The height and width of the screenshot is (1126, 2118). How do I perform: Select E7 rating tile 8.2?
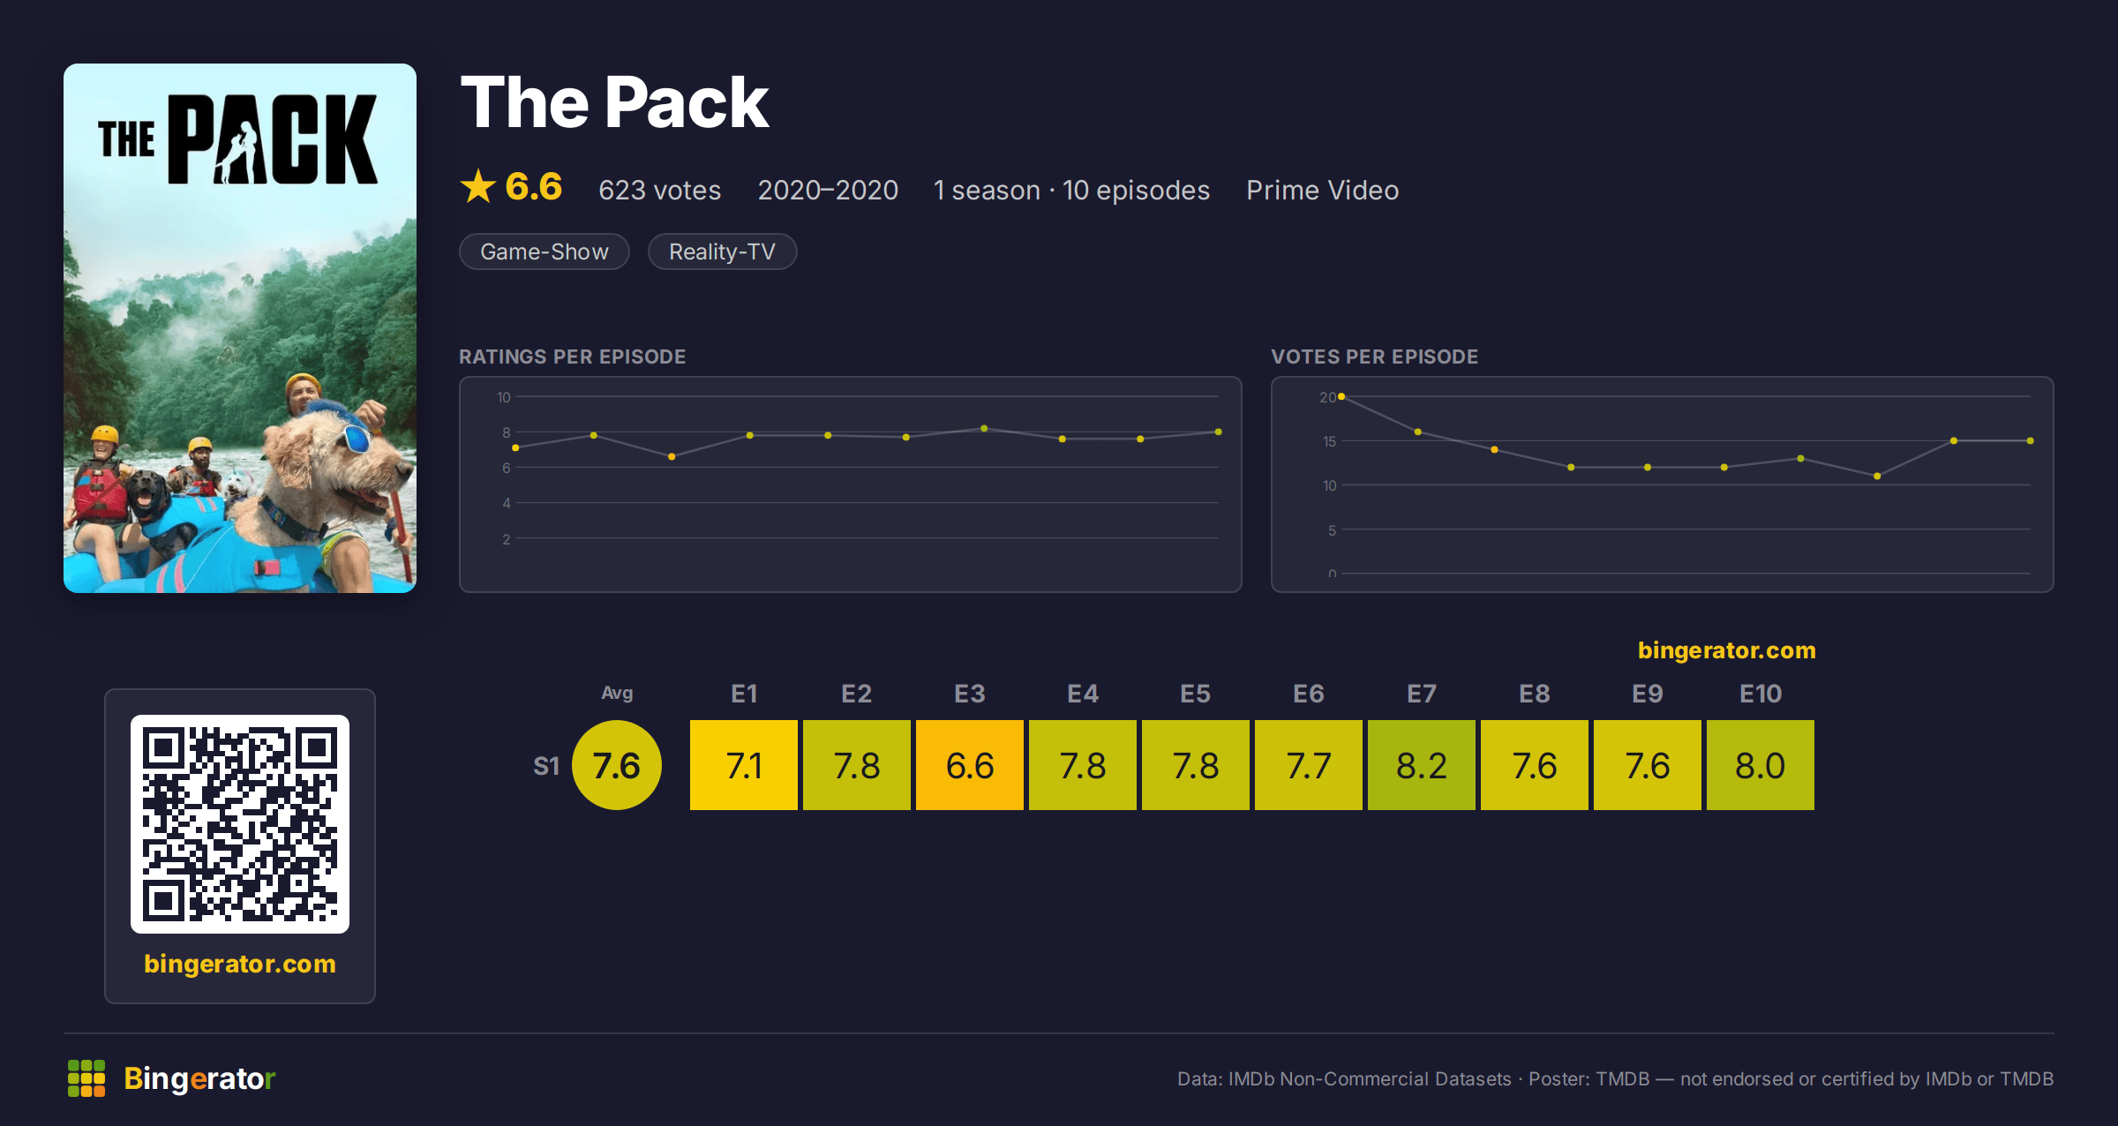[x=1422, y=765]
